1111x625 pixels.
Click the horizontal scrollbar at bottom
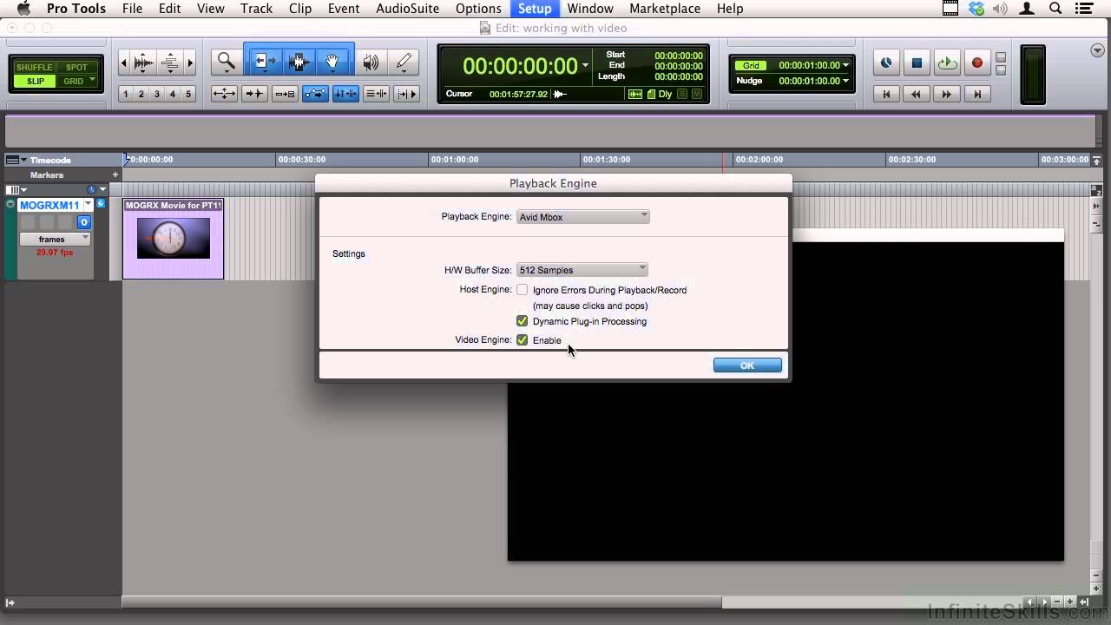(422, 602)
